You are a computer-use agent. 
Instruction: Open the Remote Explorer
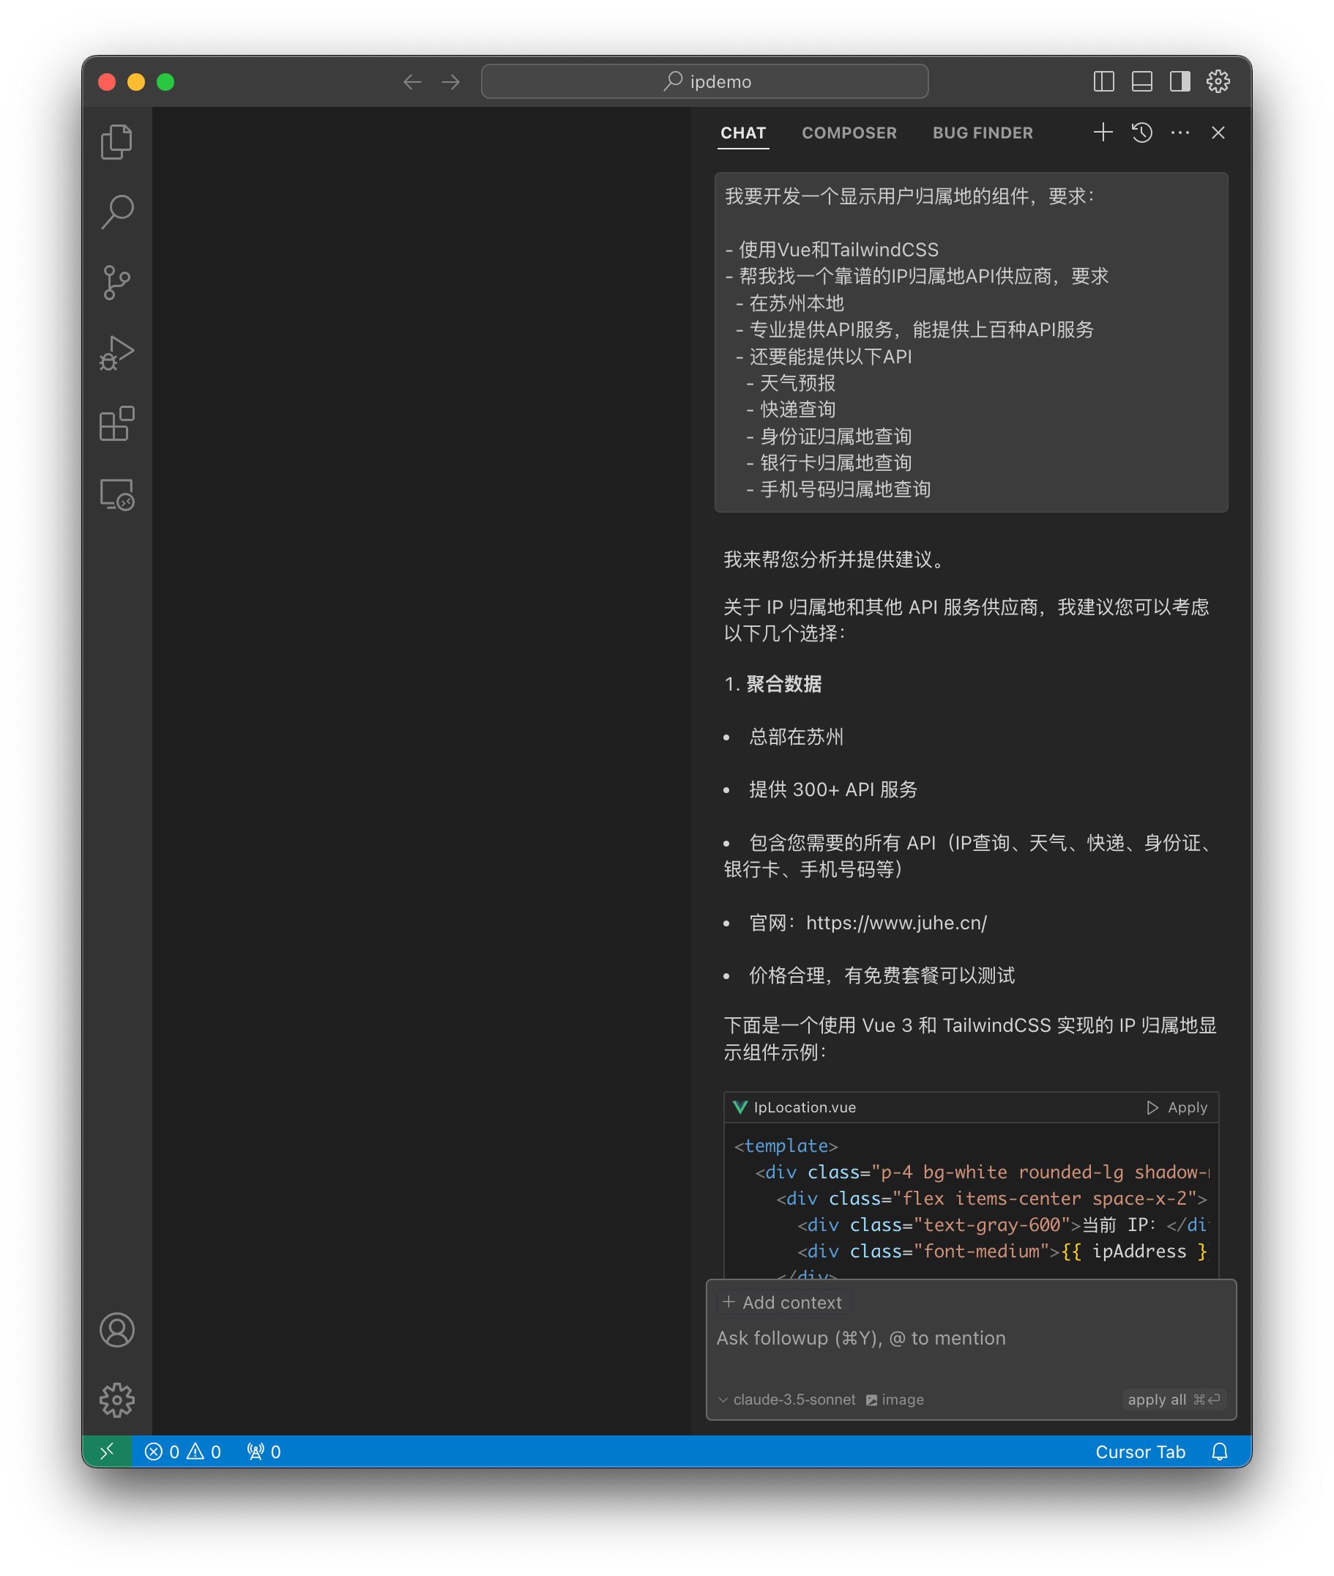[x=116, y=494]
